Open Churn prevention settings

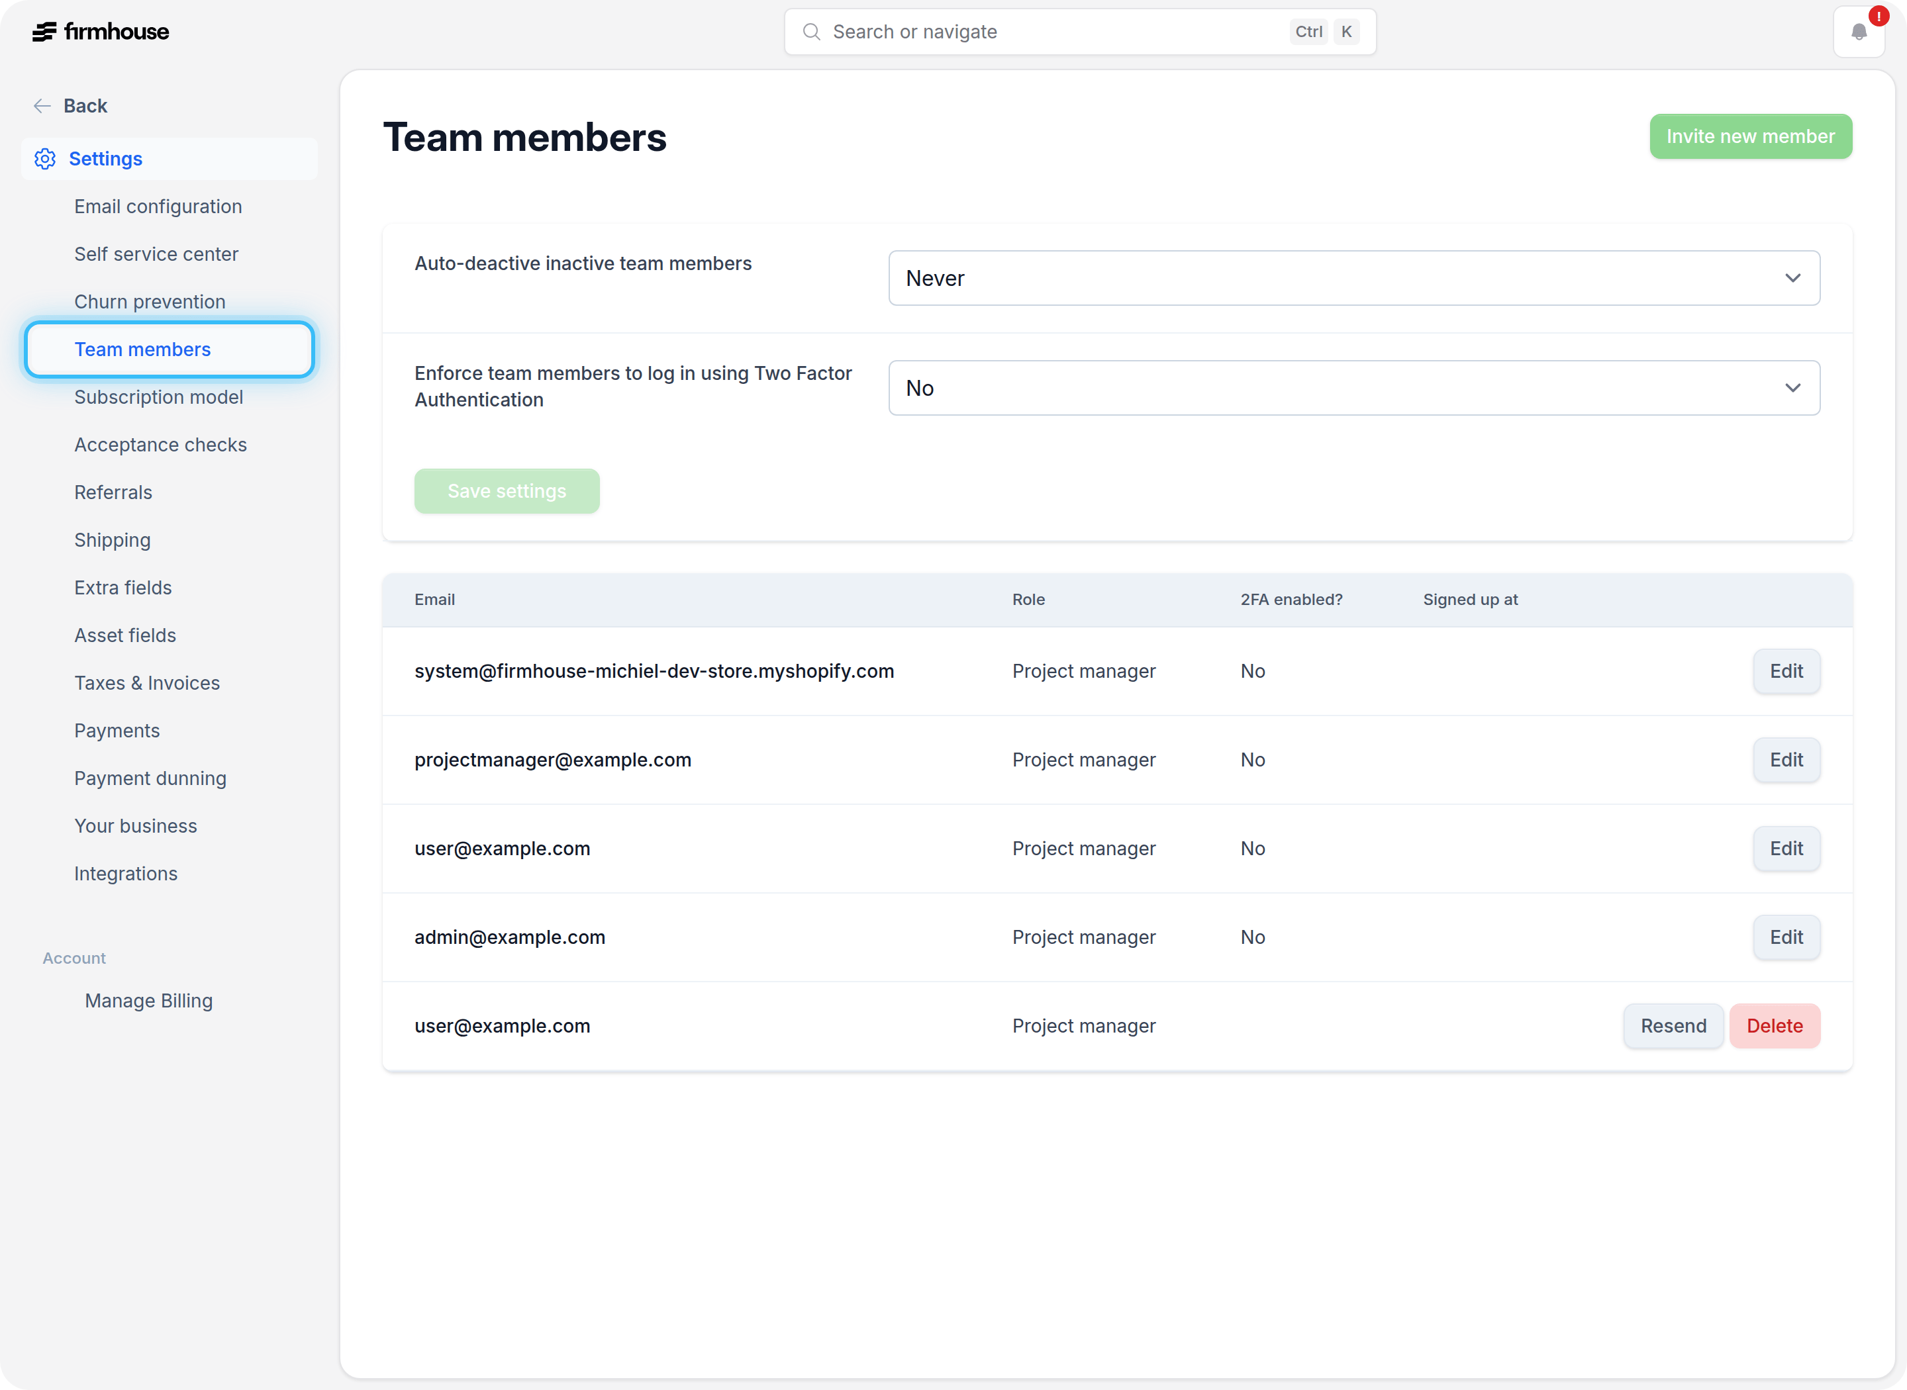click(x=150, y=302)
